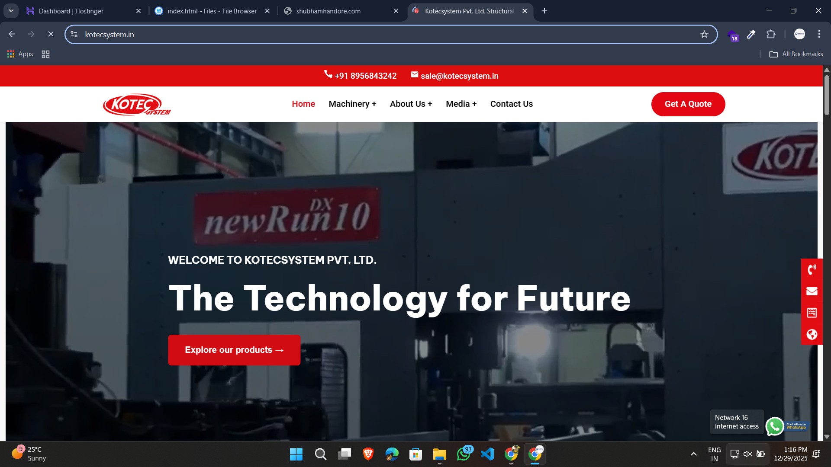
Task: Open WhatsApp from the taskbar
Action: (464, 454)
